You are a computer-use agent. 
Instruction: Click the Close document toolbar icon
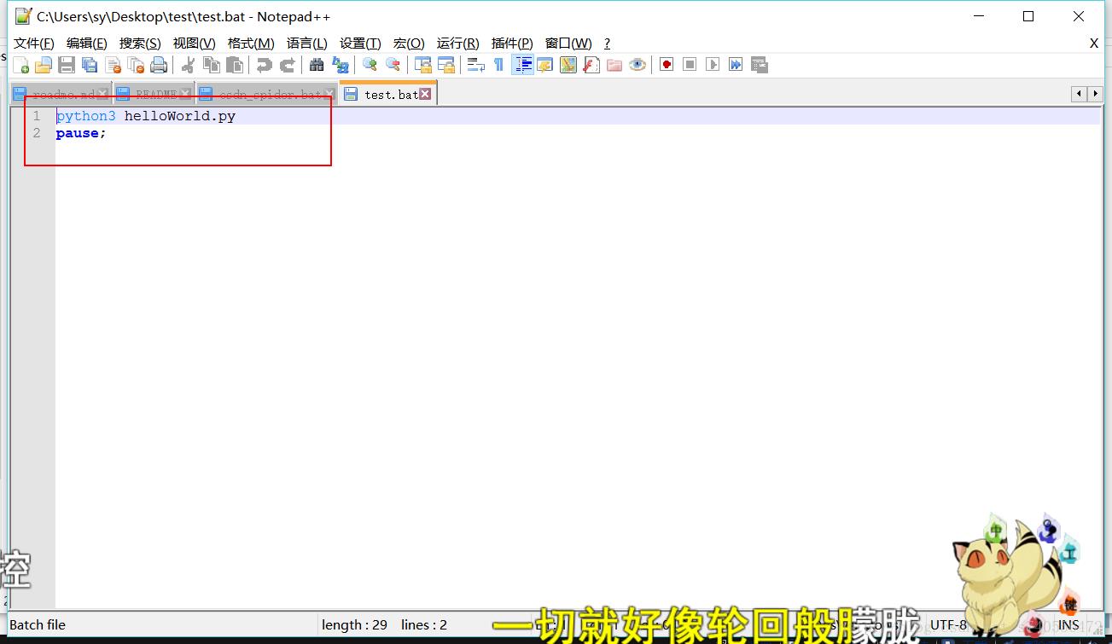113,65
